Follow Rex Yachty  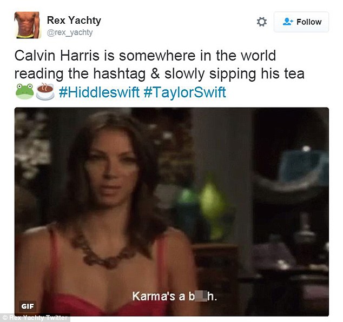point(301,22)
